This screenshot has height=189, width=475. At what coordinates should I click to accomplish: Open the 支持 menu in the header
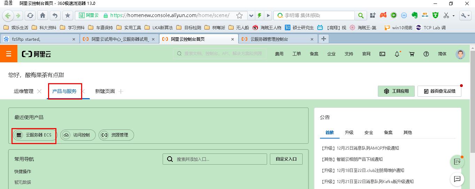pyautogui.click(x=349, y=54)
